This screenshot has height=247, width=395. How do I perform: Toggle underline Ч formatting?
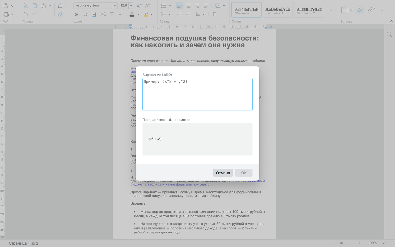[x=94, y=14]
